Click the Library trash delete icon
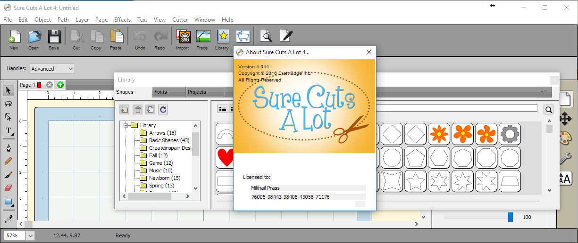This screenshot has width=578, height=243. 137,110
